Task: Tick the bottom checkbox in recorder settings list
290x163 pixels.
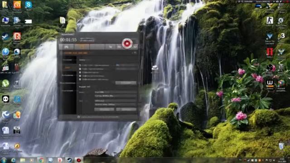Action: (80, 79)
